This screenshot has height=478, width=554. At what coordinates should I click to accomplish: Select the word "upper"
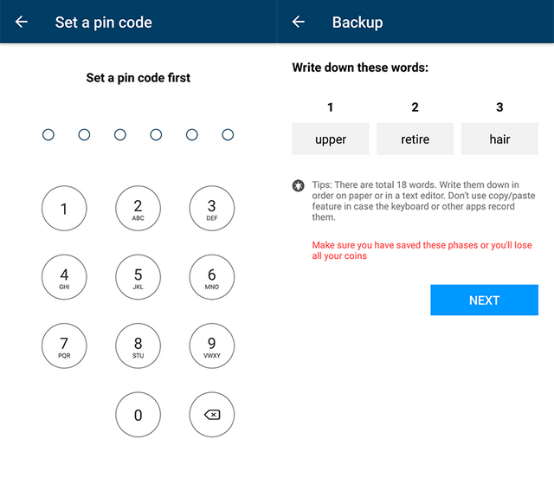(331, 139)
